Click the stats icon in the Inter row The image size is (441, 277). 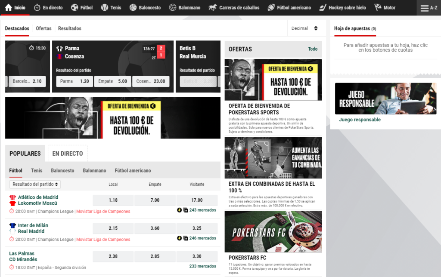(x=186, y=238)
